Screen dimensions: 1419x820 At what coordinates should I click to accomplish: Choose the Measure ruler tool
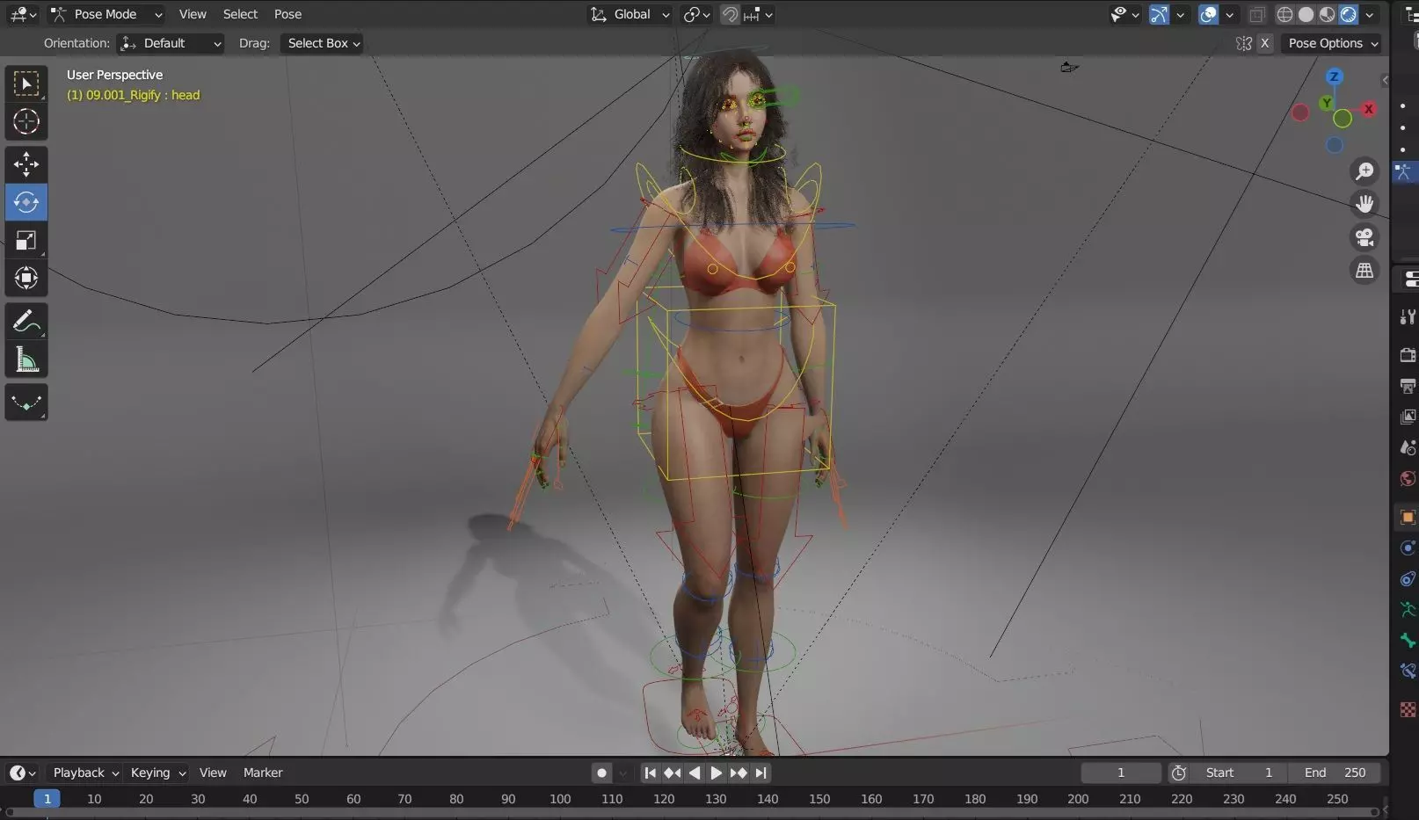26,359
